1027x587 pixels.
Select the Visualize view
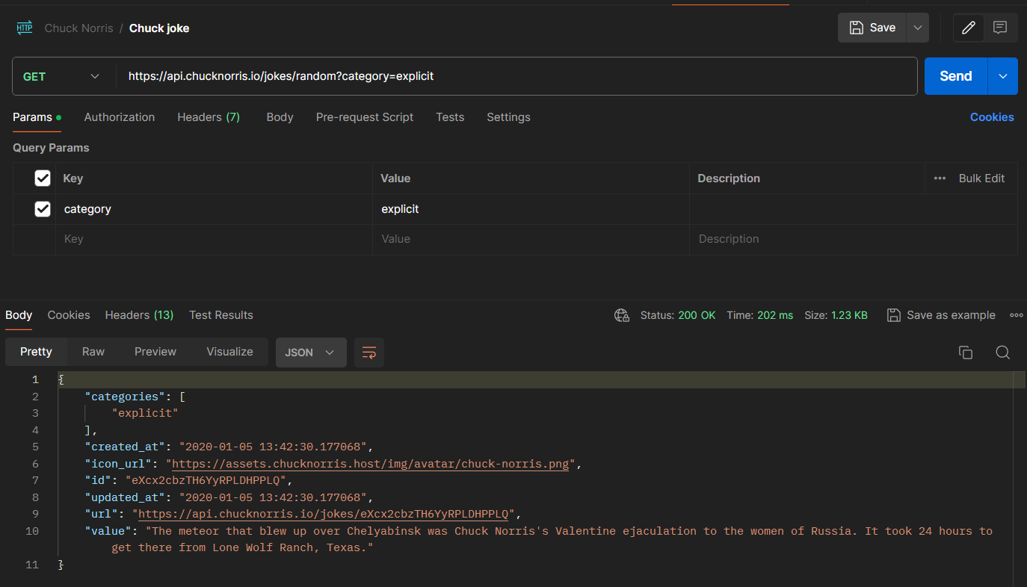pos(229,352)
